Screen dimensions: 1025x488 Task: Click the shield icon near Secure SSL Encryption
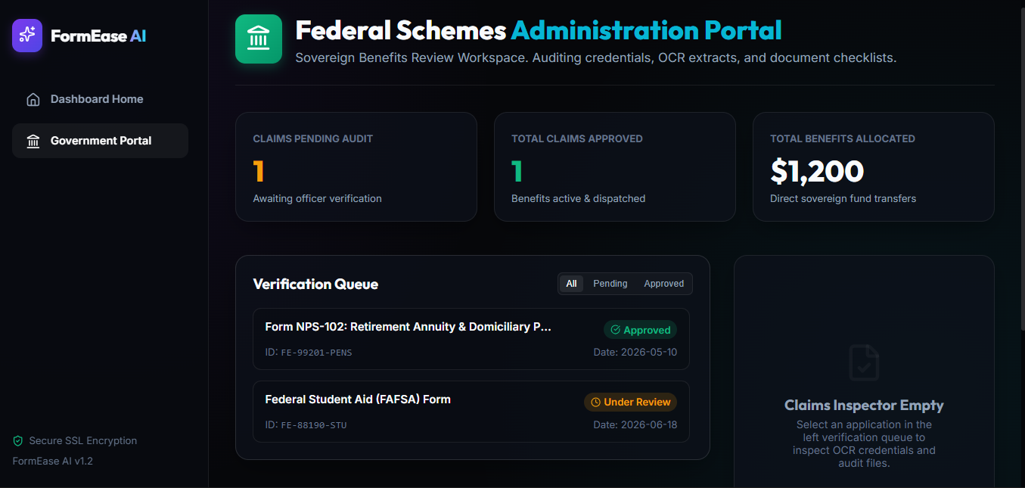point(18,440)
